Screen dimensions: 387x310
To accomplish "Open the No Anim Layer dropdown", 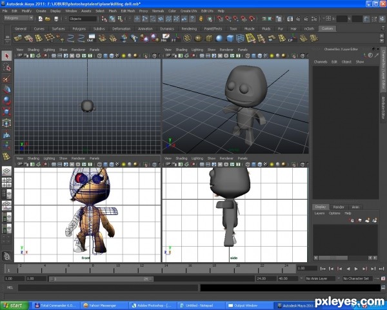I will tap(320, 278).
